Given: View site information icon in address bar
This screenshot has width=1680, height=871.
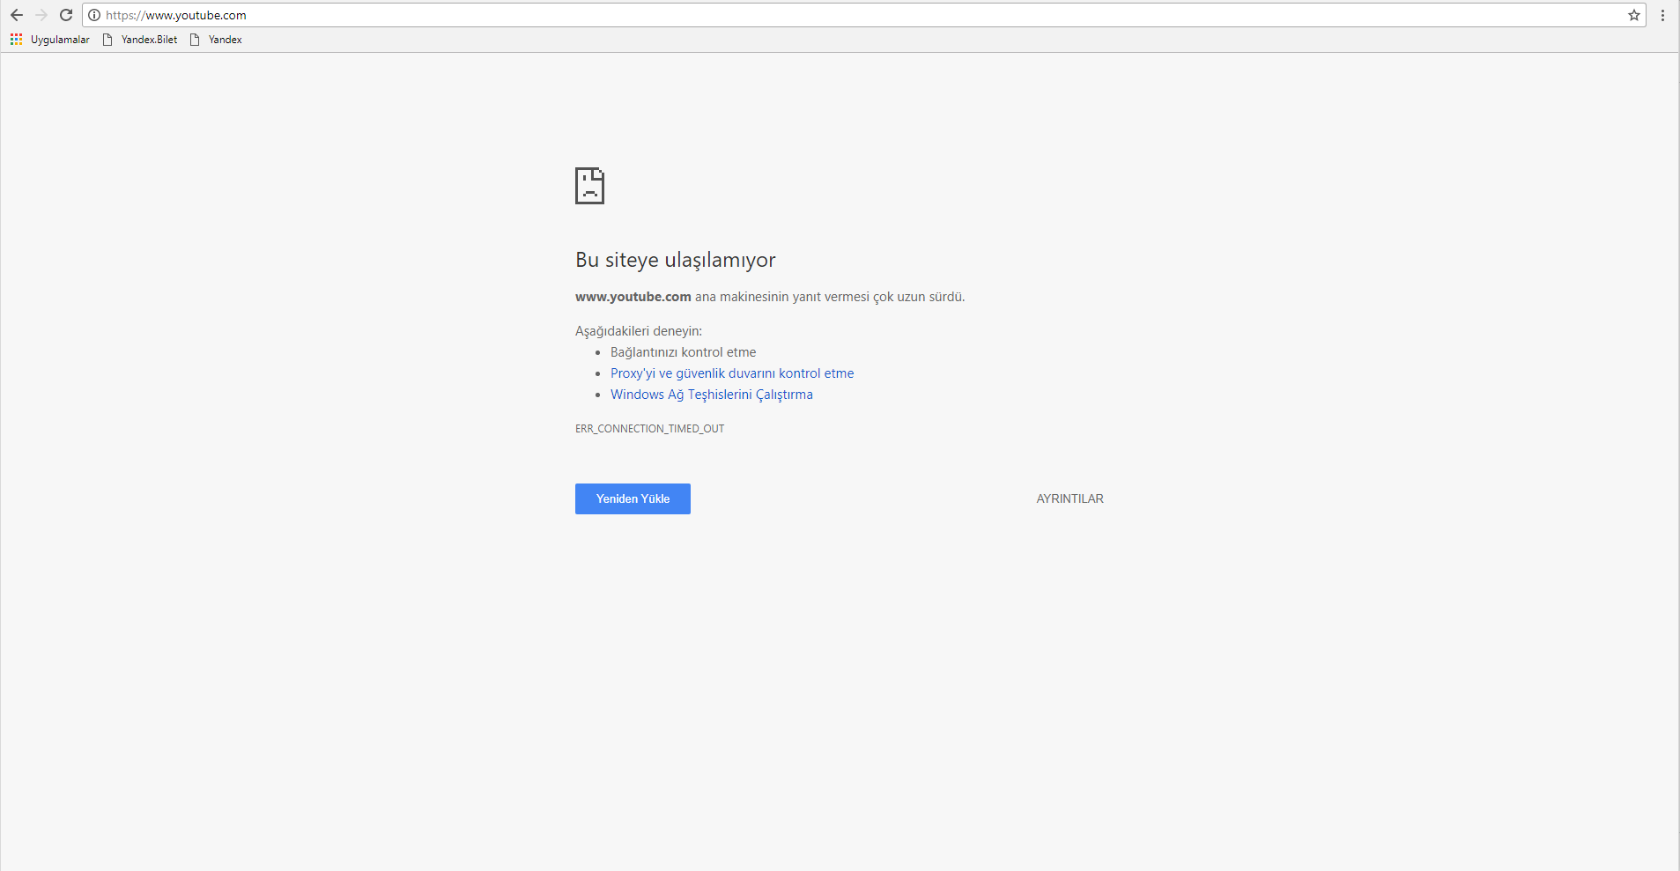Looking at the screenshot, I should pos(94,15).
